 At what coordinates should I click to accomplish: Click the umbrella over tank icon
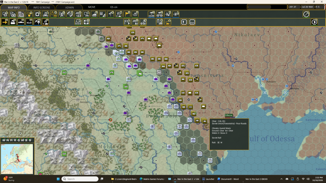tap(135, 14)
